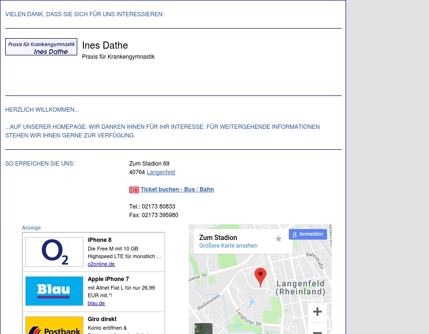The image size is (429, 334).
Task: Click the Giro direkt ad headline
Action: click(x=102, y=319)
